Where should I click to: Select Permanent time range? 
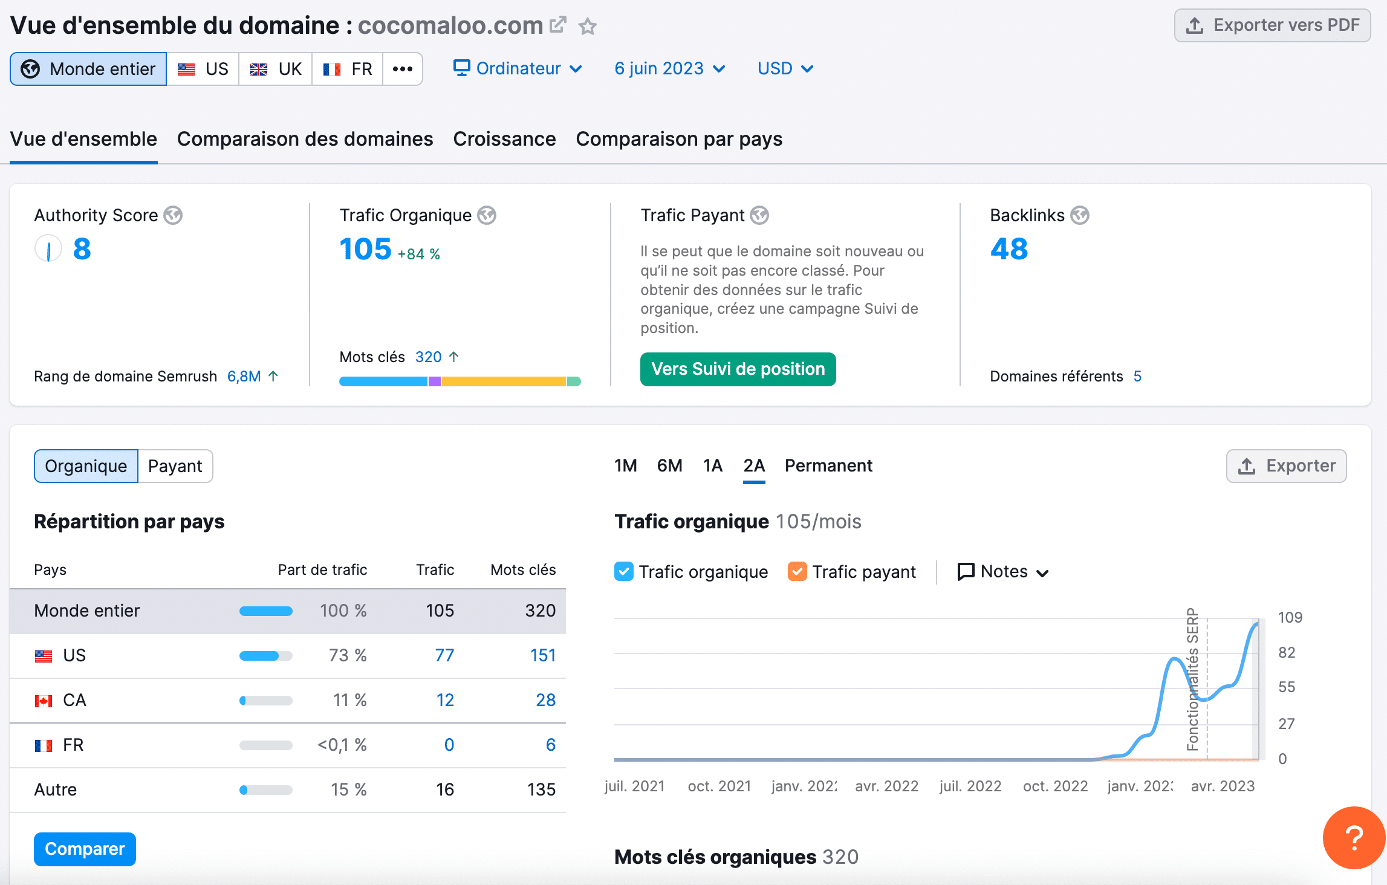[828, 465]
